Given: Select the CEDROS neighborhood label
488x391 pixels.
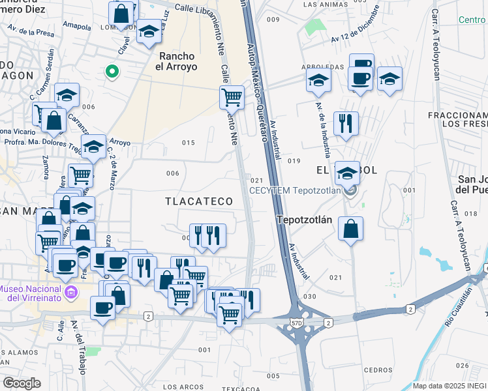Looking at the screenshot, I should [x=378, y=370].
